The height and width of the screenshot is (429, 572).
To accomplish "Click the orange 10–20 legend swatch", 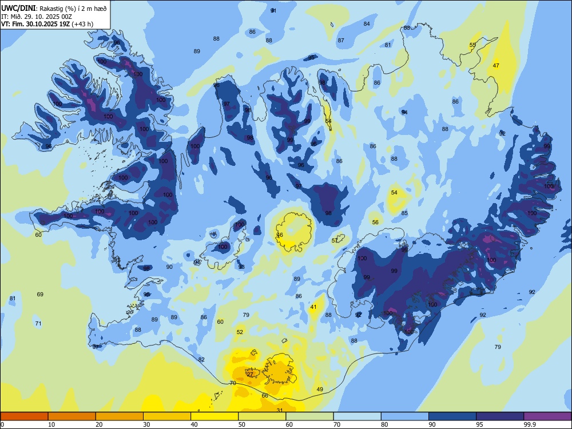I will point(72,416).
